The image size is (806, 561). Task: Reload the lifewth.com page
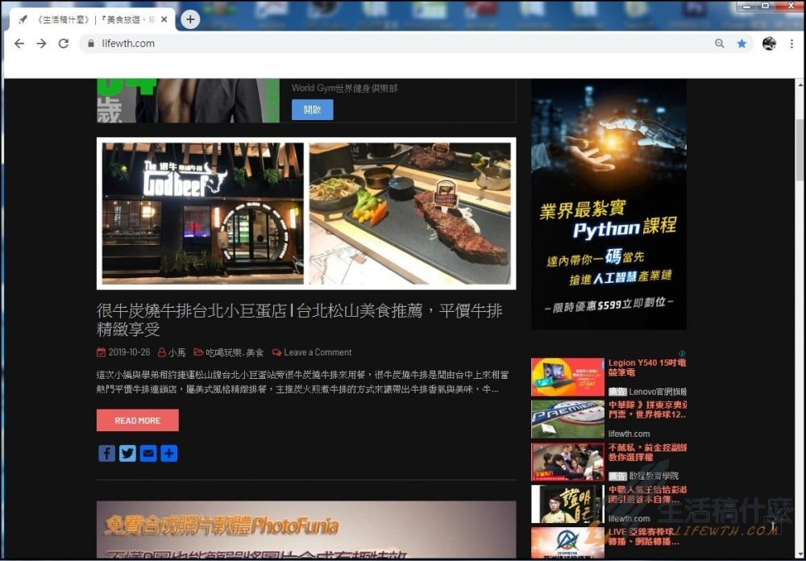click(x=64, y=44)
